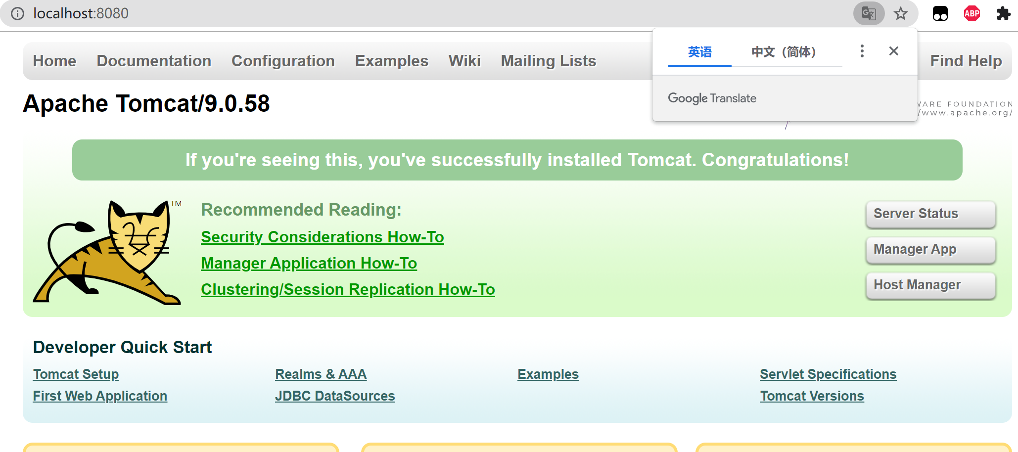Open Security Considerations How-To link

tap(323, 237)
